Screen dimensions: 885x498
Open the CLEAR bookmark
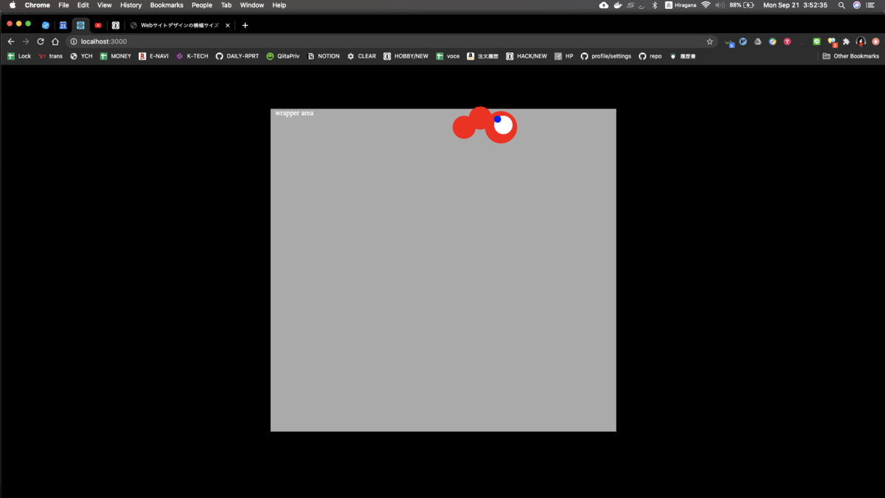[361, 56]
